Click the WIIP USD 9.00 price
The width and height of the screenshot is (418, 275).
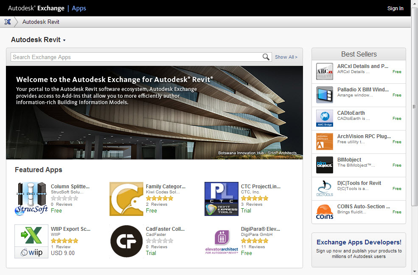(x=63, y=253)
